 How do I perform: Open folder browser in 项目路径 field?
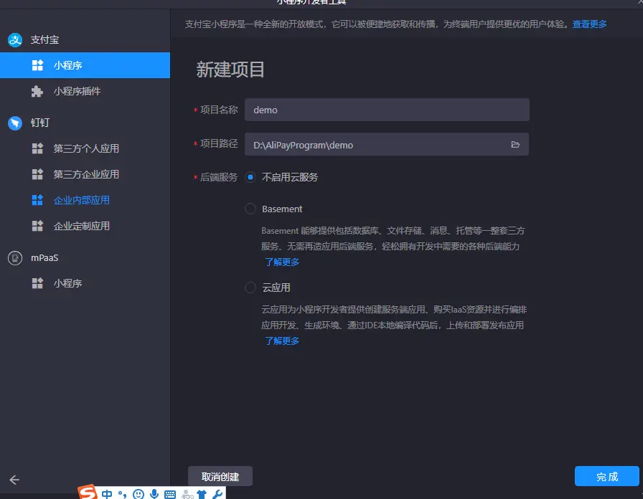click(x=515, y=144)
